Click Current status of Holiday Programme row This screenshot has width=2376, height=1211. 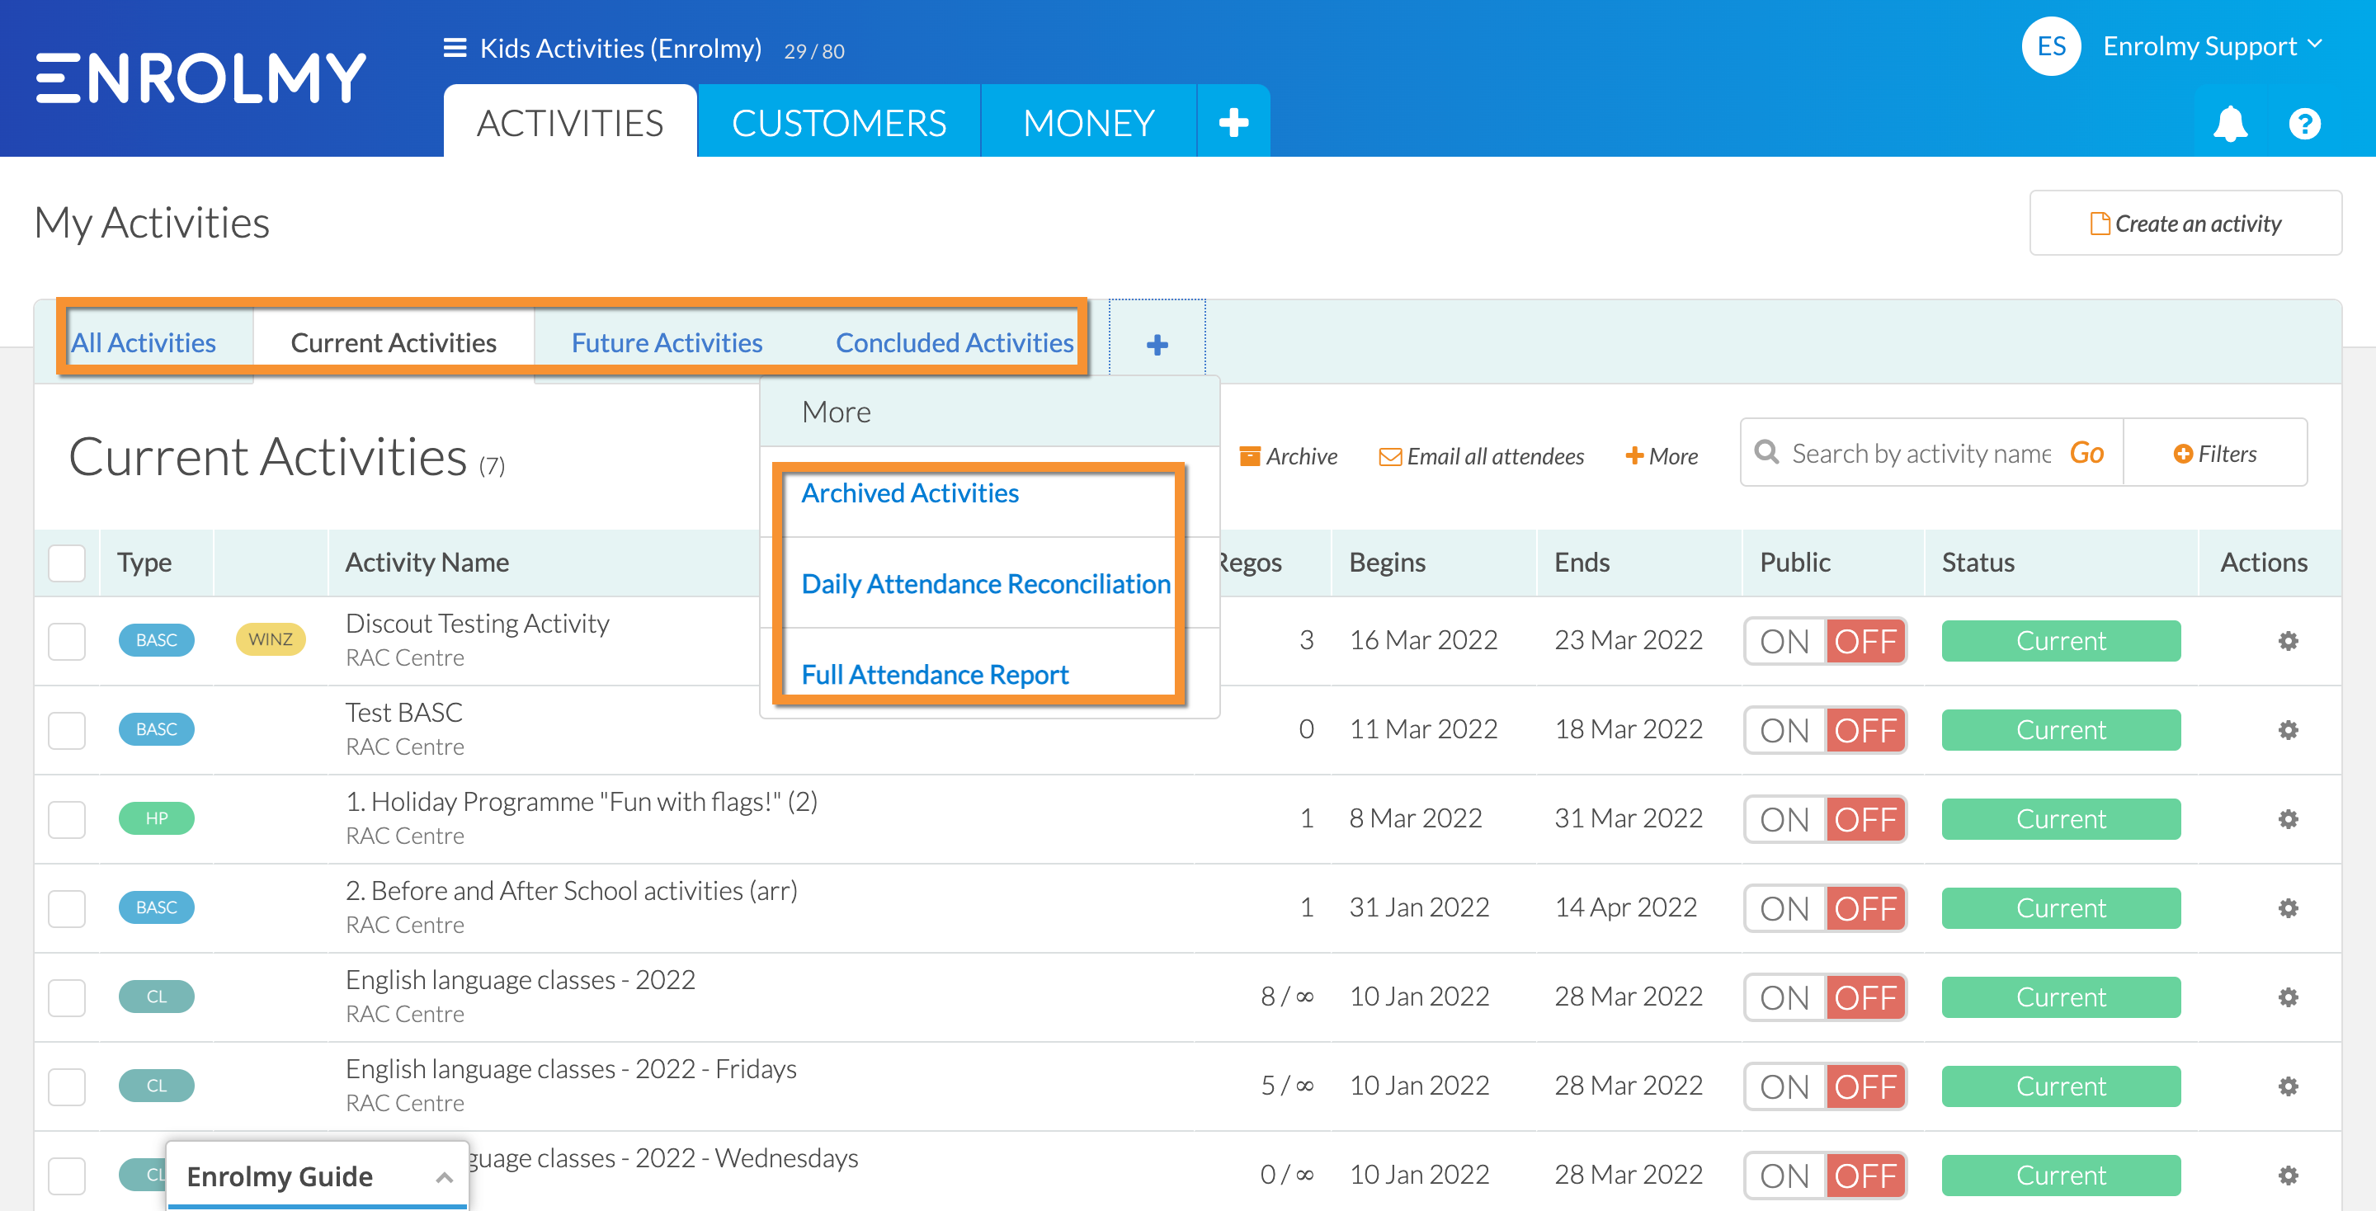pyautogui.click(x=2061, y=819)
